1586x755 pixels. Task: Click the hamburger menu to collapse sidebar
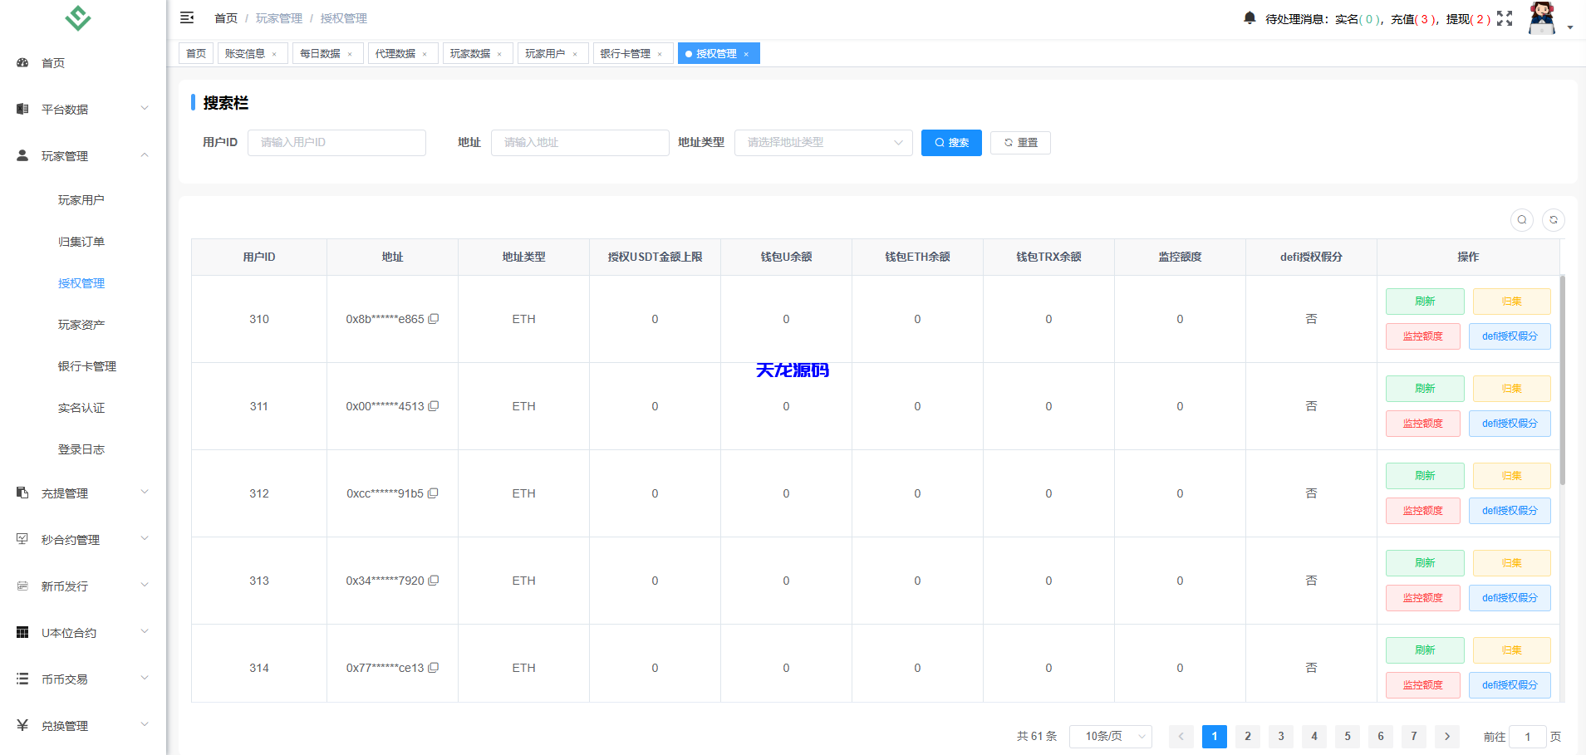pyautogui.click(x=187, y=17)
